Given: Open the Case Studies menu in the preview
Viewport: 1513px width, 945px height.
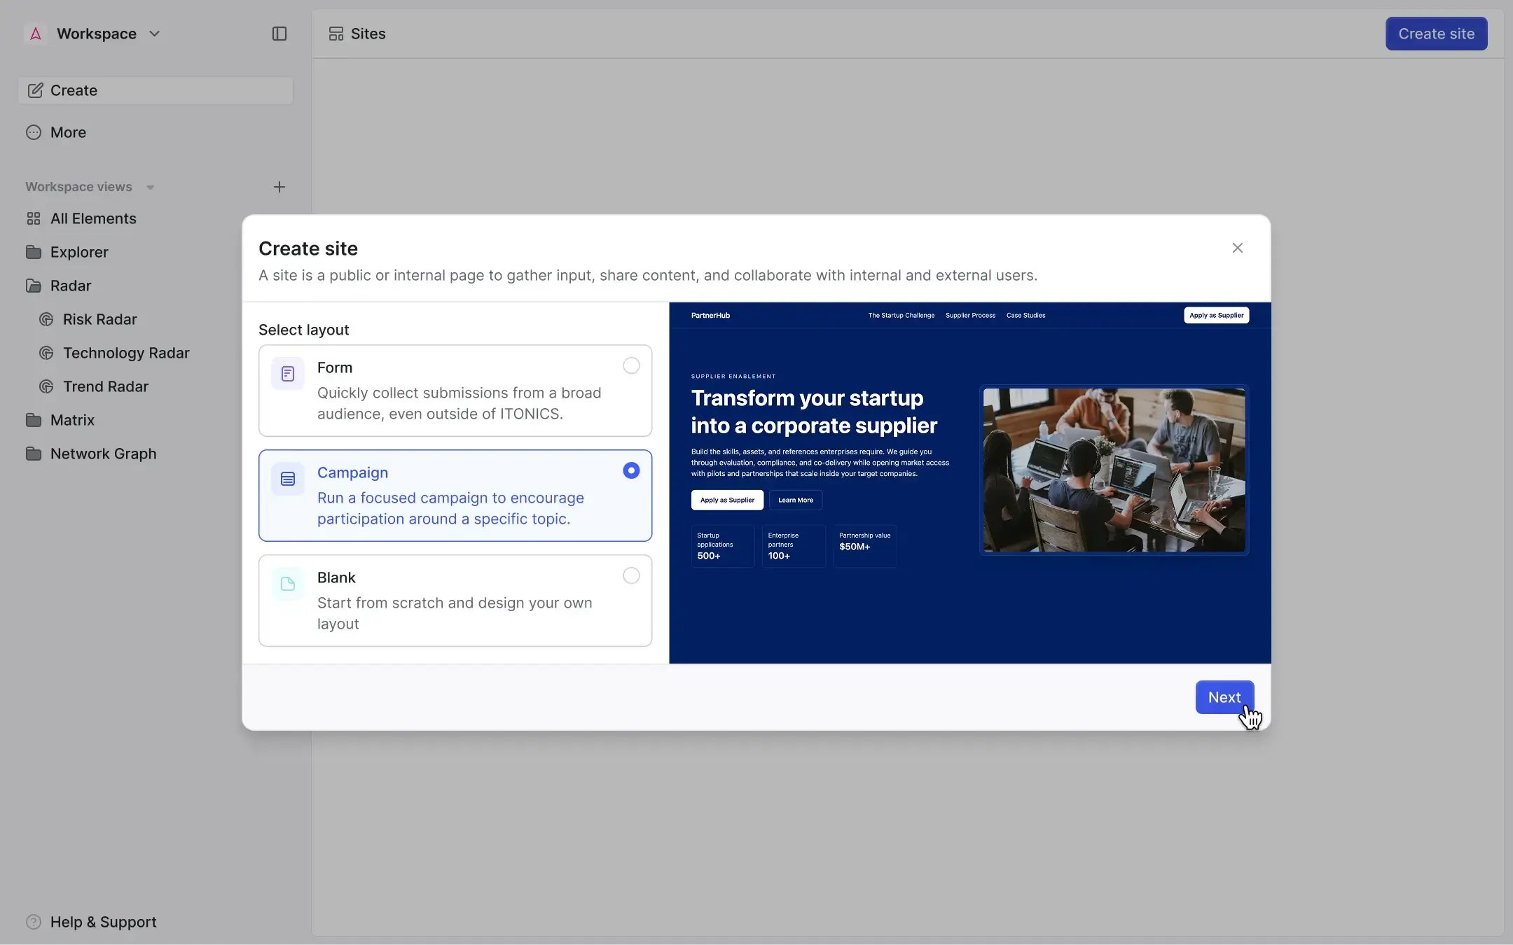Looking at the screenshot, I should tap(1025, 315).
